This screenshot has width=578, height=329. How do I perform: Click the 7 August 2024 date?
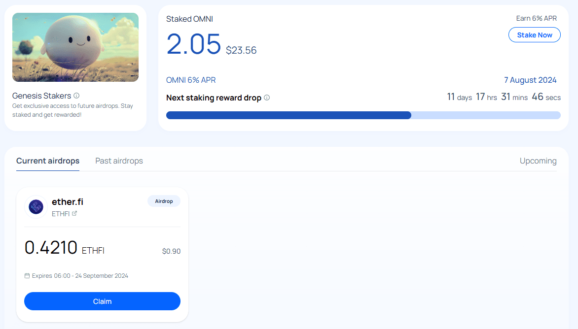(x=530, y=80)
